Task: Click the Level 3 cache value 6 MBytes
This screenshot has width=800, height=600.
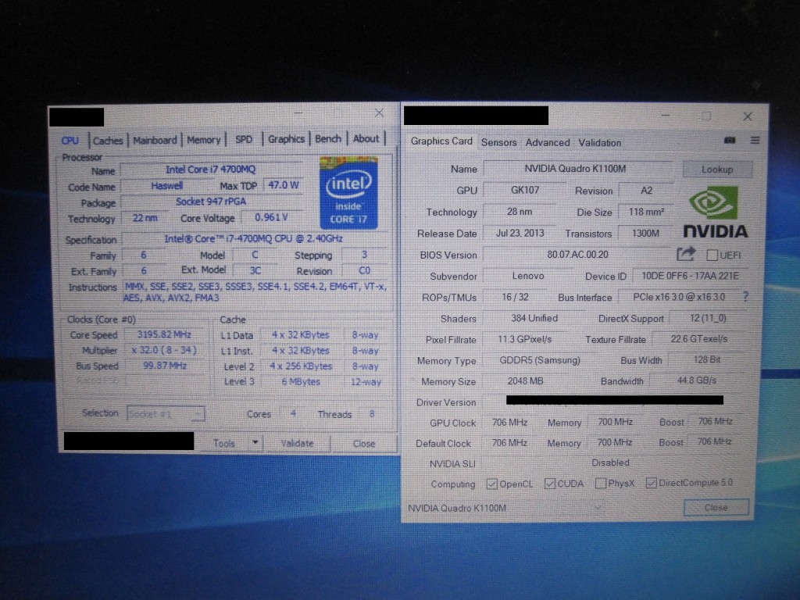Action: (301, 381)
